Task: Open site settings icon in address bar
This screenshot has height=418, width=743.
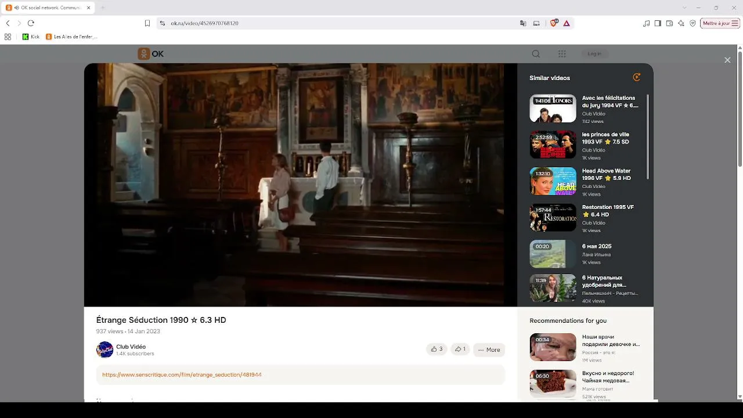Action: click(x=163, y=23)
